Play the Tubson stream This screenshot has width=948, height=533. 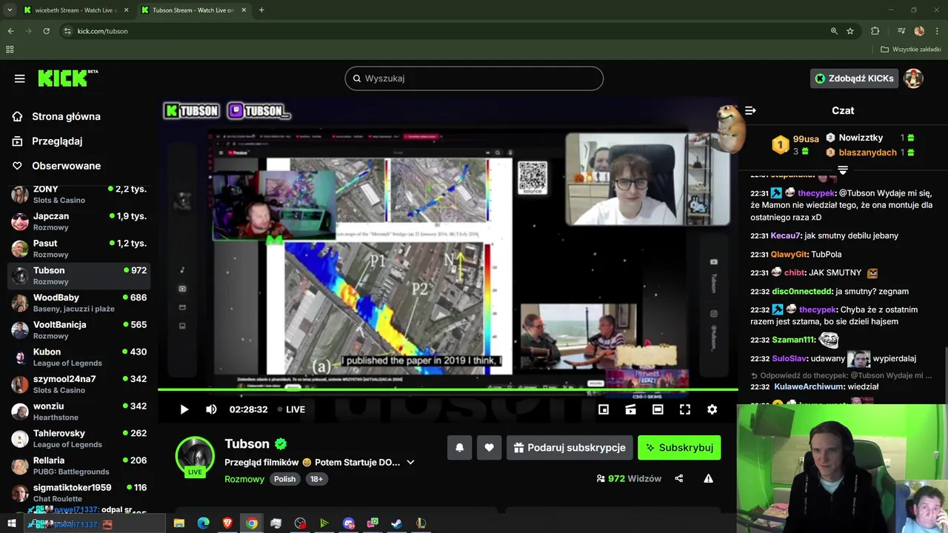(184, 409)
